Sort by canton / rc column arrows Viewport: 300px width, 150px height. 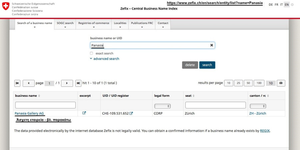click(x=268, y=96)
